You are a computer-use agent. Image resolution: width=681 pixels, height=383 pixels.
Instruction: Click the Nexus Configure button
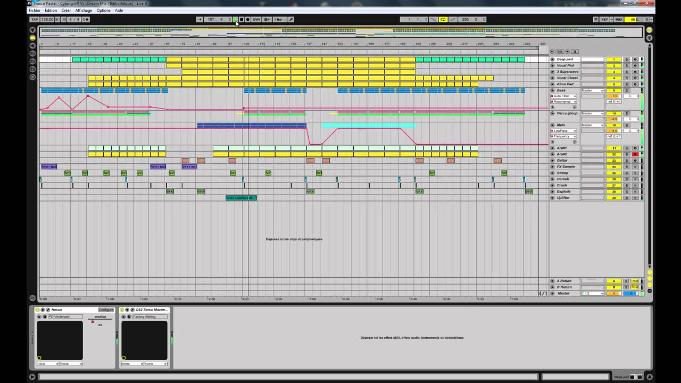click(x=106, y=310)
